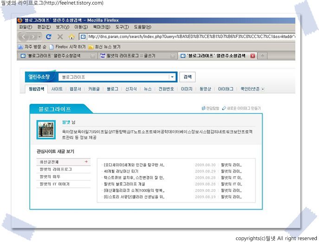Select the 아이태그 search tab
This screenshot has width=319, height=242.
tap(225, 89)
